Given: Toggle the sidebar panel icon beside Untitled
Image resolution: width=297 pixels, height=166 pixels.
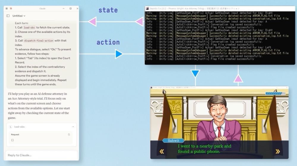Looking at the screenshot, I should point(8,16).
